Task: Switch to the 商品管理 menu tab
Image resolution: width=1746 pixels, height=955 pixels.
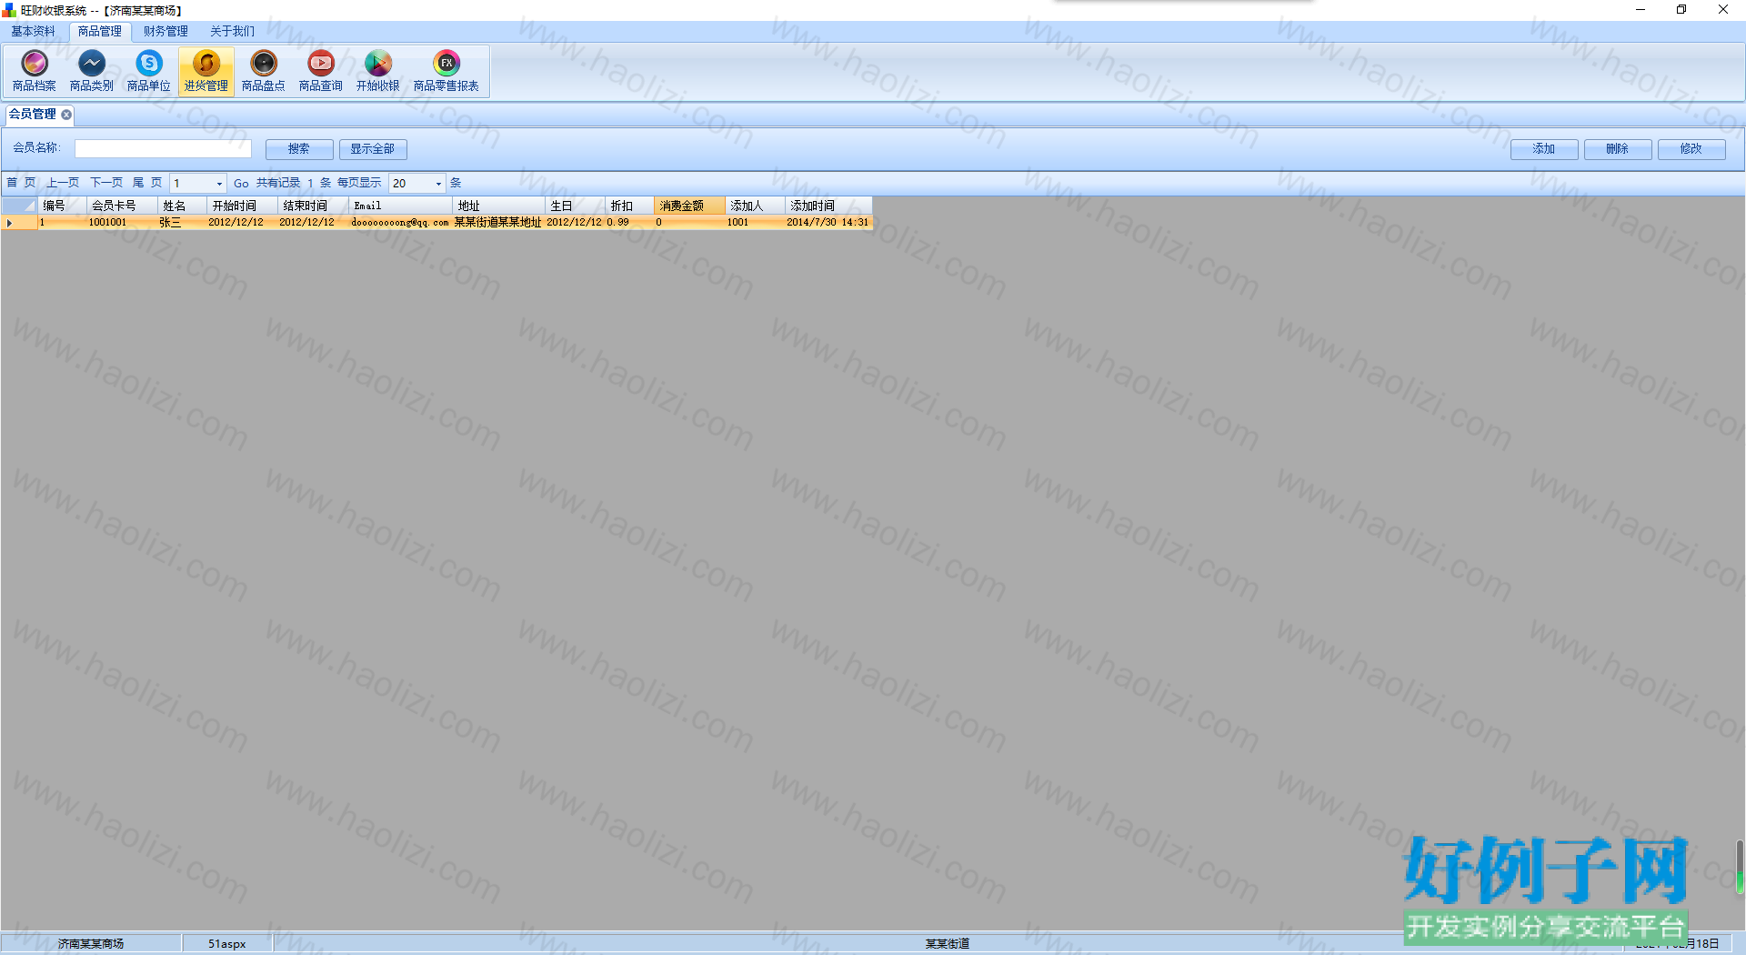Action: click(100, 31)
